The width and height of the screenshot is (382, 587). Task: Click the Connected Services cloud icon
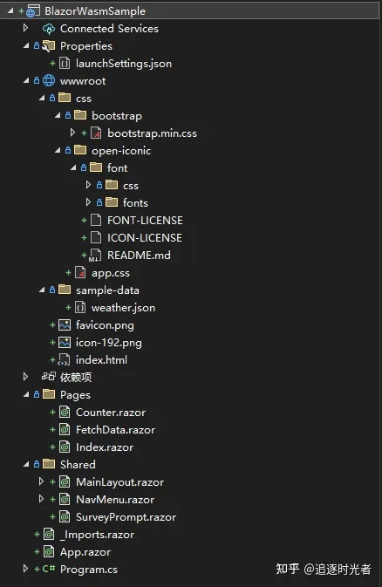49,29
